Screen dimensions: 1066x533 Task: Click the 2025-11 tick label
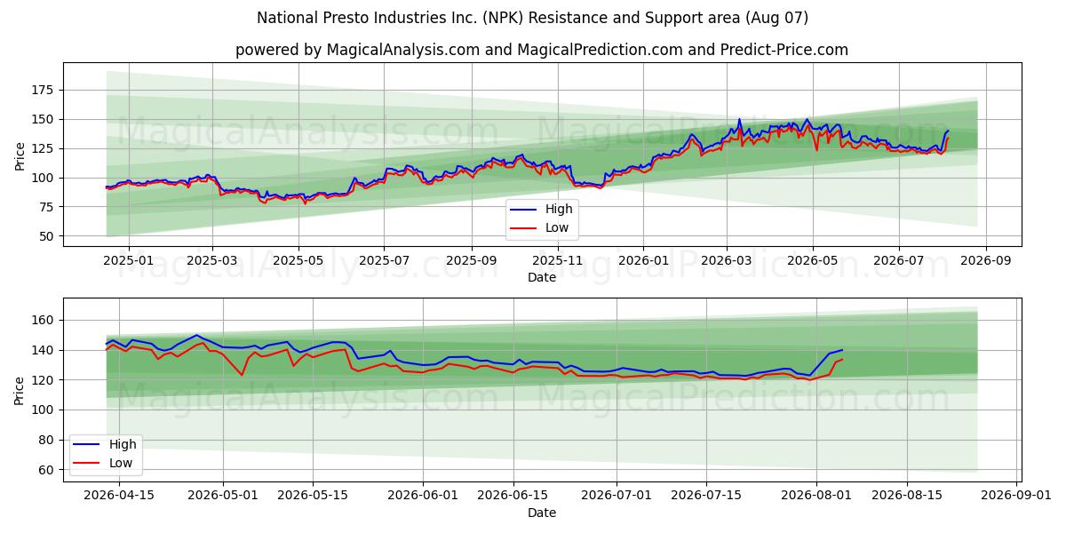(557, 261)
